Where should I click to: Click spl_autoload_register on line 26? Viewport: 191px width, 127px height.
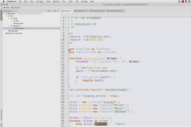[86, 90]
